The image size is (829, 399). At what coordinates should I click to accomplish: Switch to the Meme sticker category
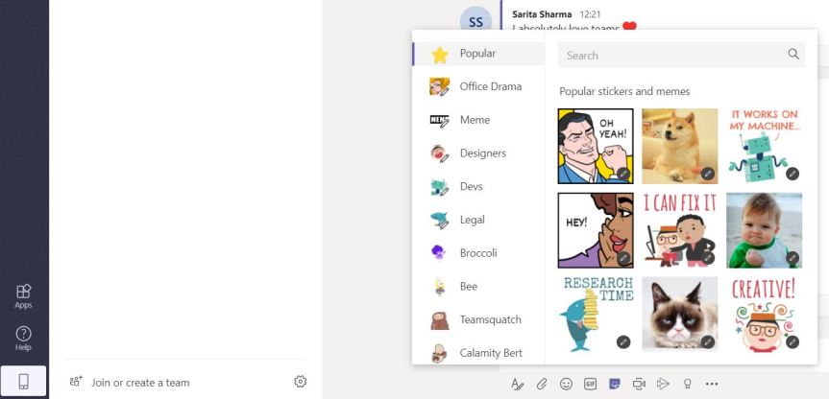coord(475,120)
